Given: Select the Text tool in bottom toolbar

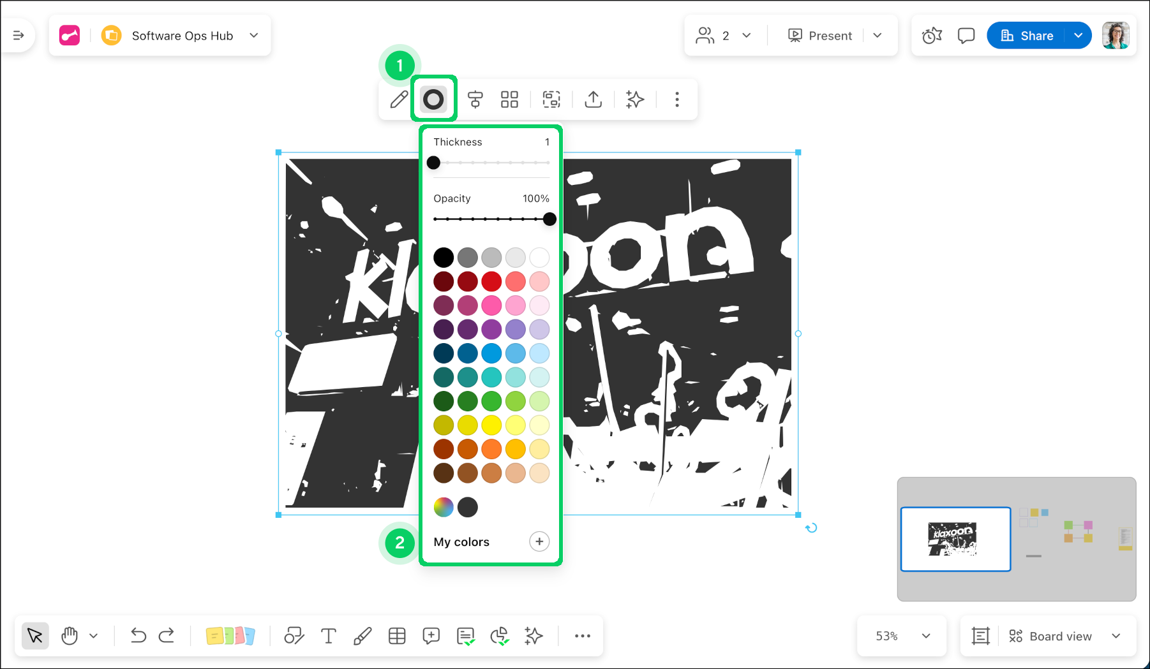Looking at the screenshot, I should [x=328, y=636].
